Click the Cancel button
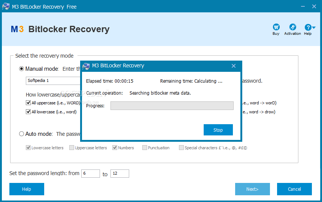 (294, 189)
